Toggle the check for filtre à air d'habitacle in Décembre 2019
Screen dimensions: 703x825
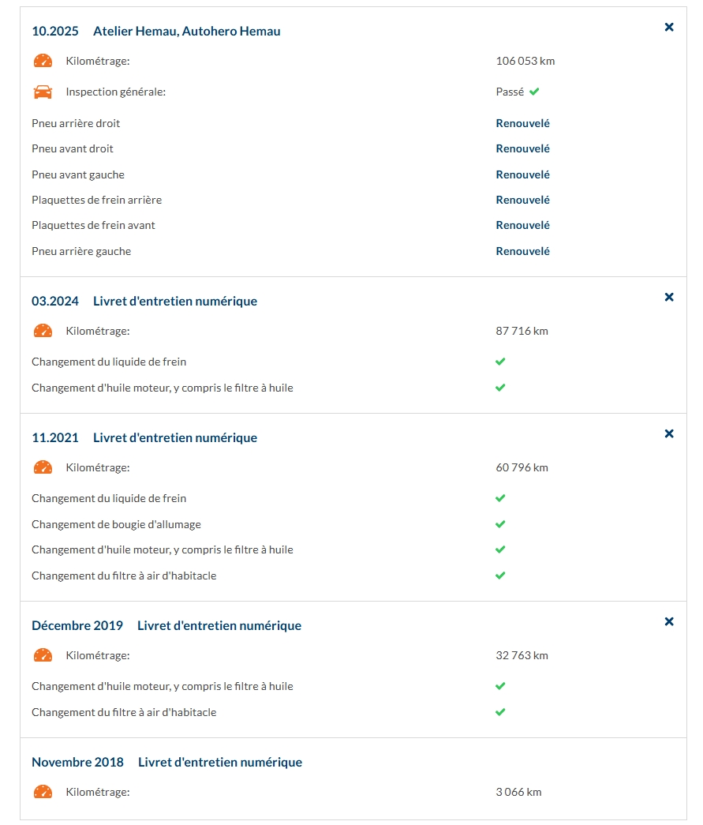[x=499, y=711]
